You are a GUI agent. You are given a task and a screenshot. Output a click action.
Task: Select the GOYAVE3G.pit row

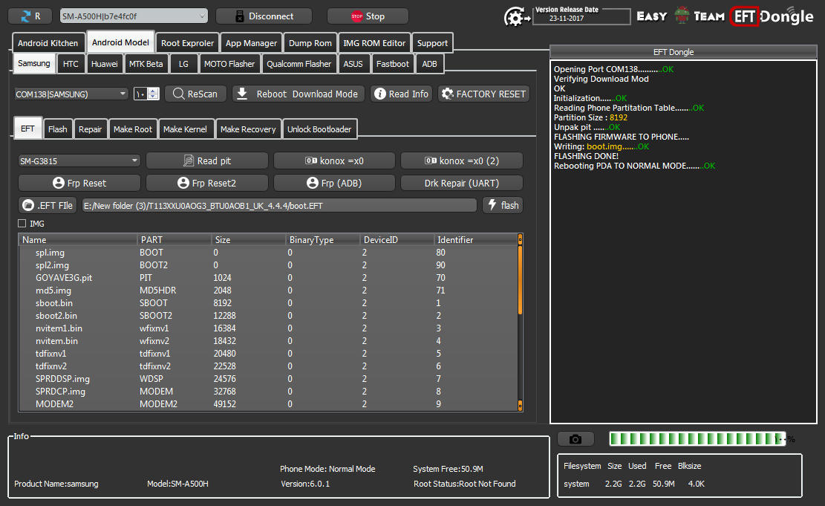(268, 278)
